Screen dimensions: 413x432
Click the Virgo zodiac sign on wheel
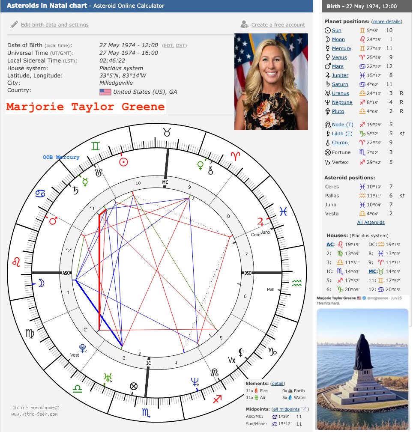point(30,334)
